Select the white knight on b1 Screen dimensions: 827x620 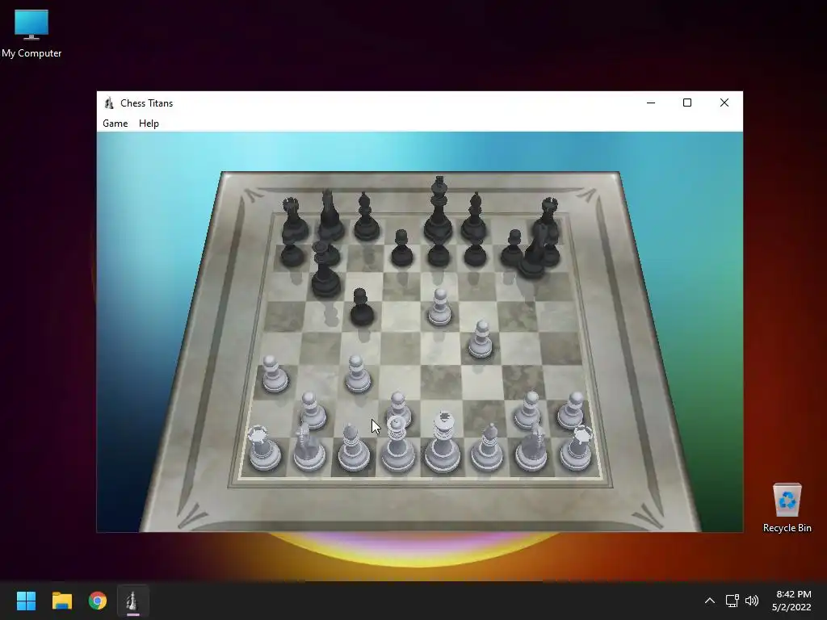pos(309,447)
